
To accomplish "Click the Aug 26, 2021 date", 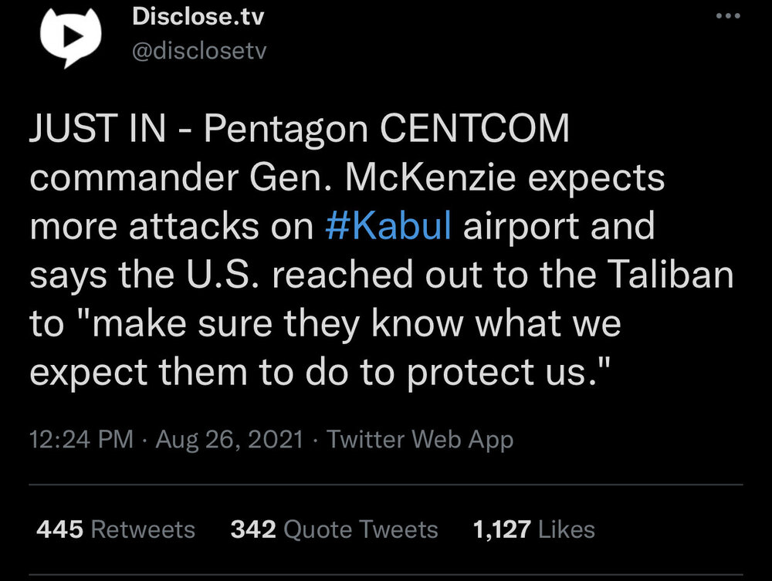I will [x=229, y=440].
